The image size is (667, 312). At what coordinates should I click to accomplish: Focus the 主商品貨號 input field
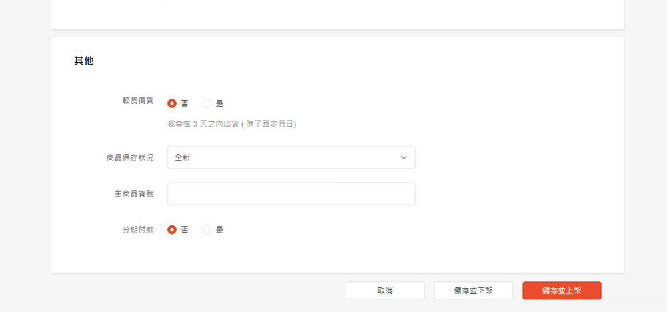pyautogui.click(x=291, y=194)
